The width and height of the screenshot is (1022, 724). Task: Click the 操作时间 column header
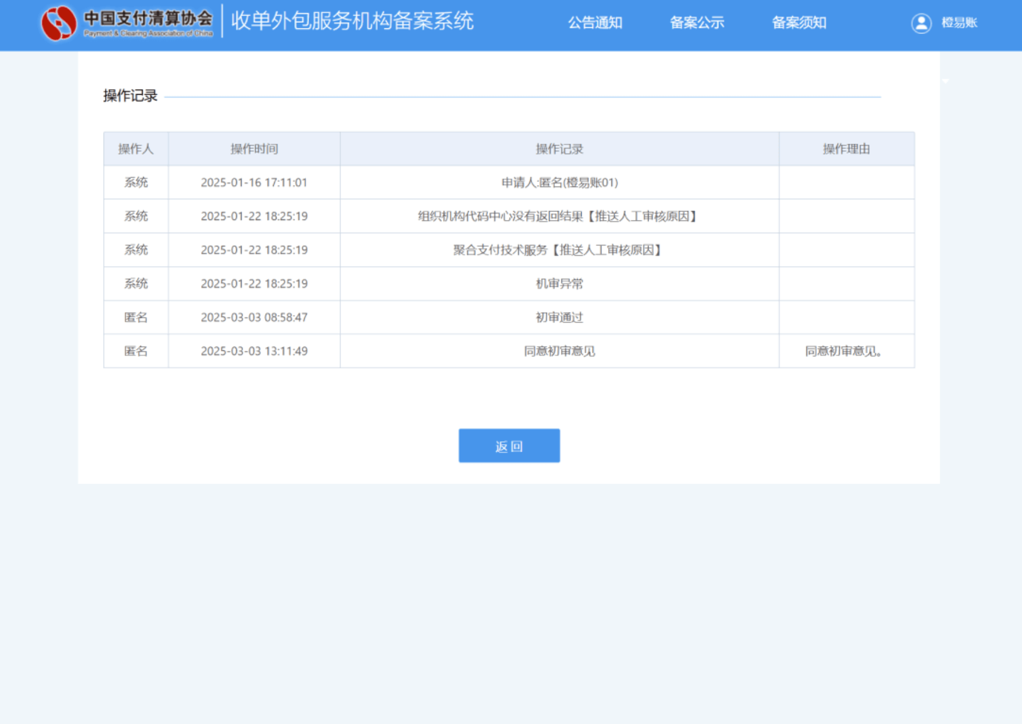(x=254, y=149)
